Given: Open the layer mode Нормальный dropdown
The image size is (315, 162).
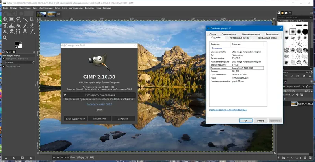Looking at the screenshot, I should 294,87.
